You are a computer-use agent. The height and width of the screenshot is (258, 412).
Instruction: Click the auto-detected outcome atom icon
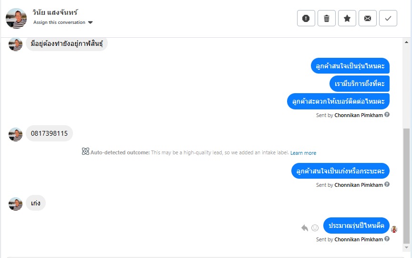tap(85, 151)
